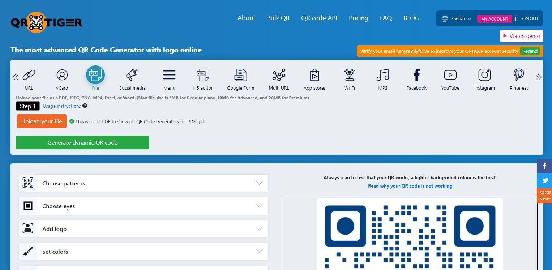Pick the Multi URL QR option

tap(279, 75)
